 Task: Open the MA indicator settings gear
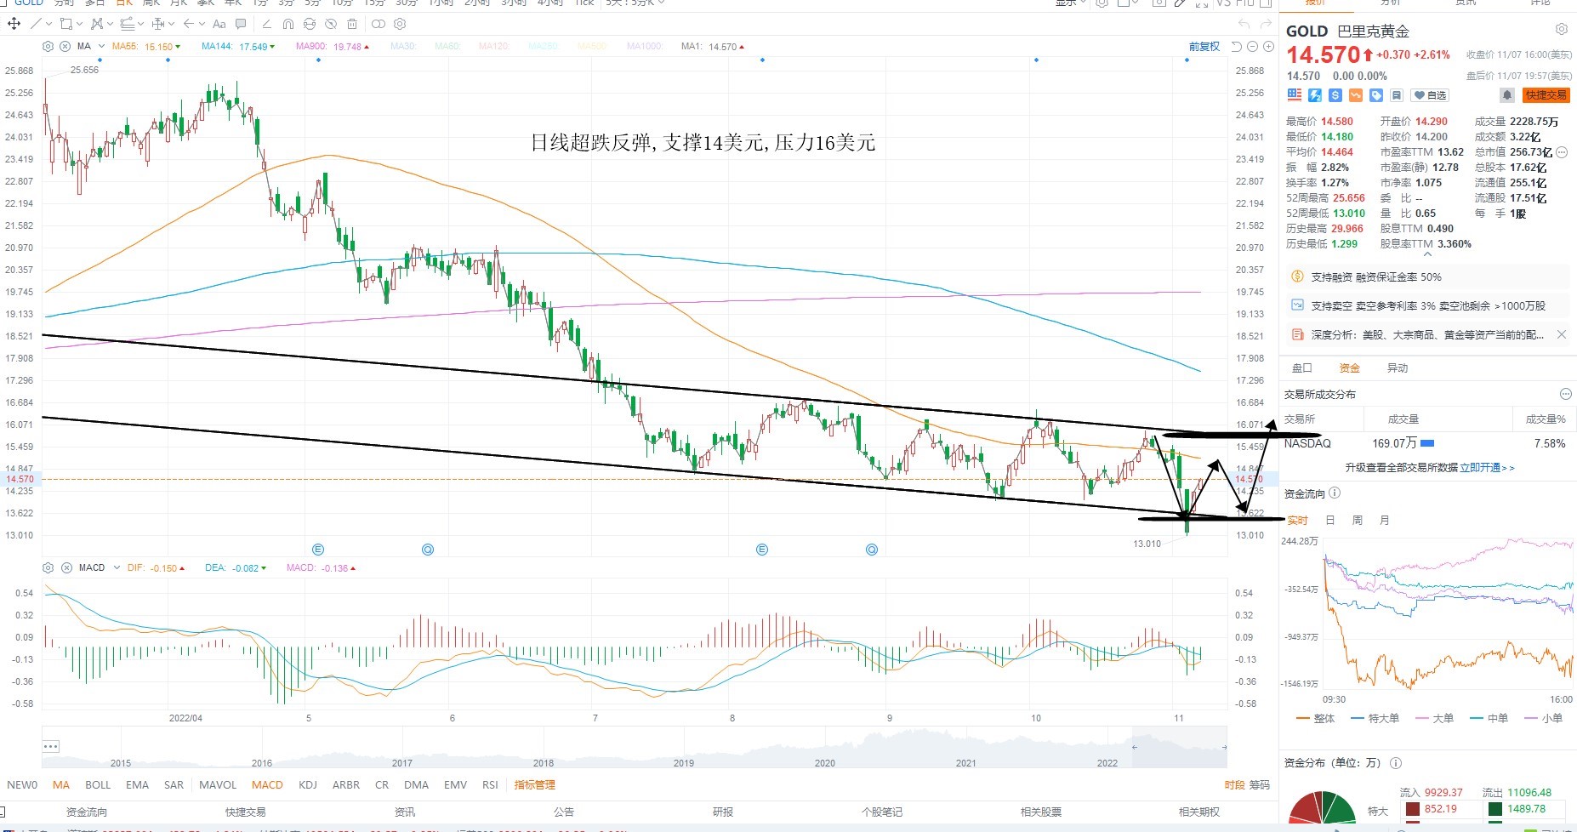[48, 47]
